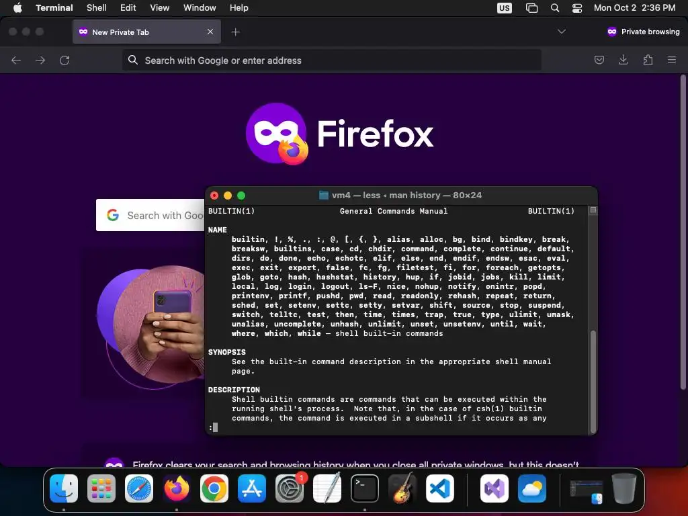Screen dimensions: 688x516
Task: Open Spotlight search in the menu bar
Action: tap(554, 8)
